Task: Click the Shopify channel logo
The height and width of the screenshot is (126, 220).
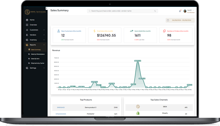Action: click(138, 113)
